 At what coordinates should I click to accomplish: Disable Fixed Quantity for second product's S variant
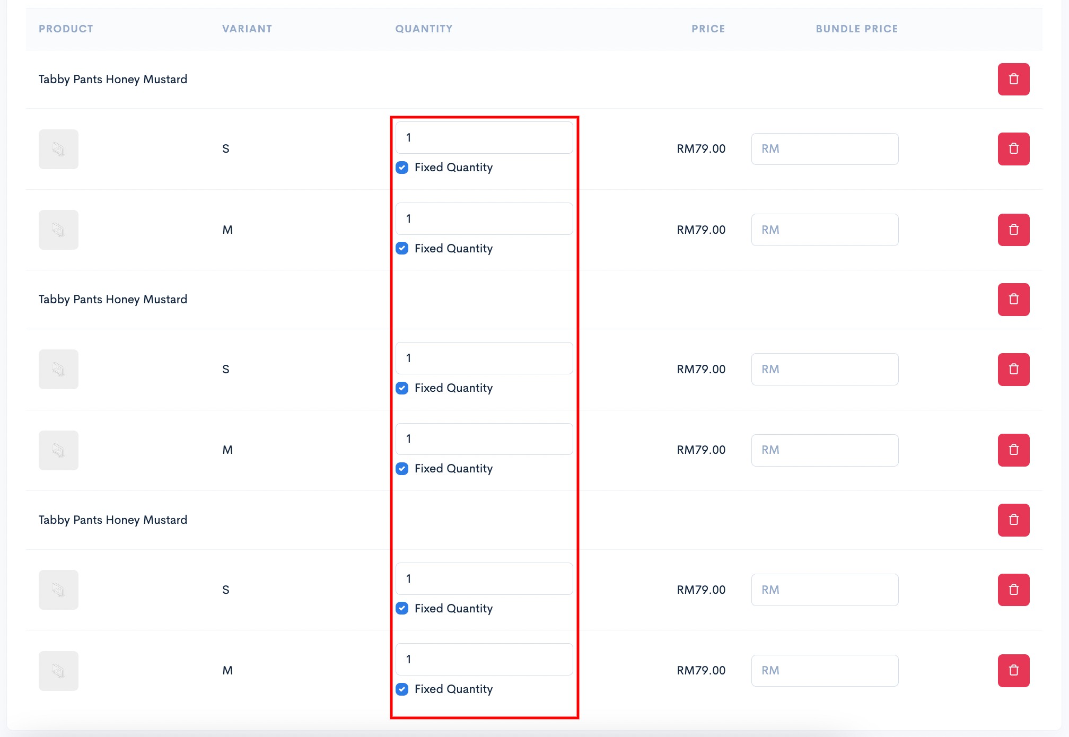(x=402, y=388)
